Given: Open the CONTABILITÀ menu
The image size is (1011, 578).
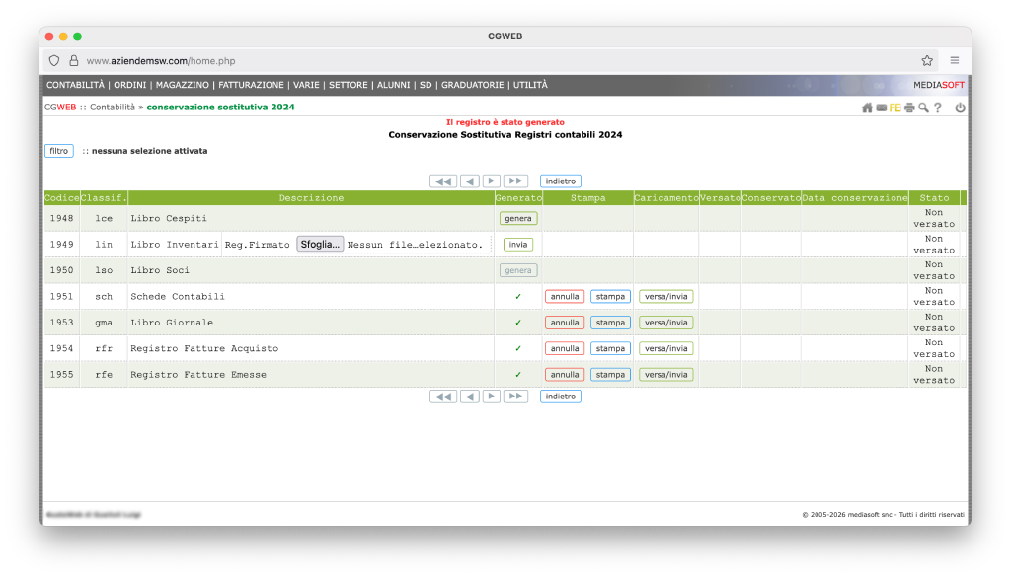Looking at the screenshot, I should (76, 85).
